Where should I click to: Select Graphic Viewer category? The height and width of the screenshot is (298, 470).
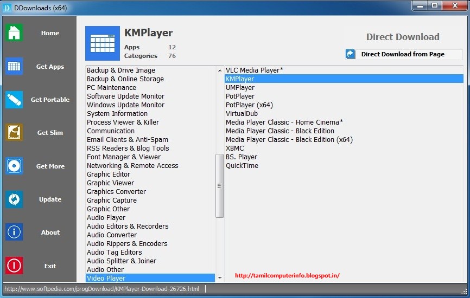(150, 183)
